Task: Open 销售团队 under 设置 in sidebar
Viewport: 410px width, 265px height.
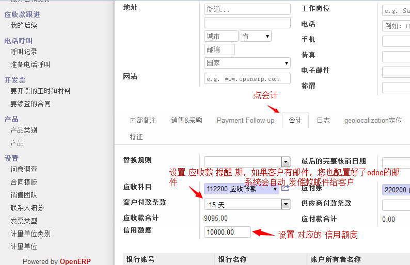Action: click(24, 195)
